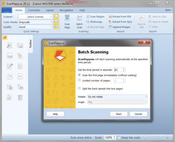Toggle scan first page immediately checkbox
Viewport: 175px width, 142px height.
tap(79, 75)
